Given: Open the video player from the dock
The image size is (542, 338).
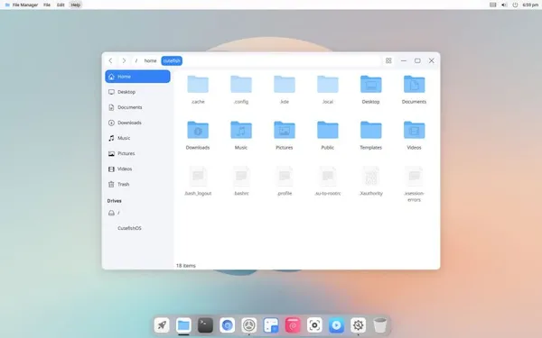Looking at the screenshot, I should pyautogui.click(x=336, y=324).
